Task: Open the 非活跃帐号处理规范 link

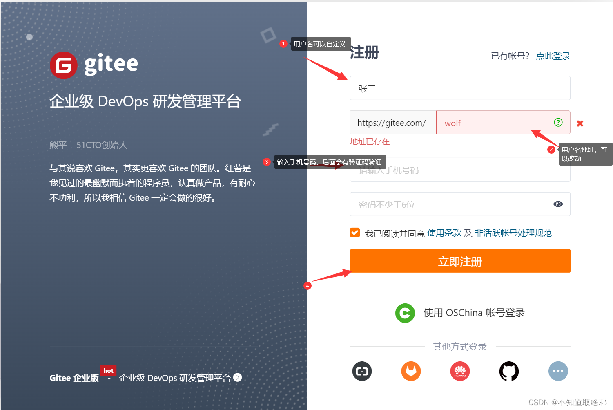Action: click(513, 233)
